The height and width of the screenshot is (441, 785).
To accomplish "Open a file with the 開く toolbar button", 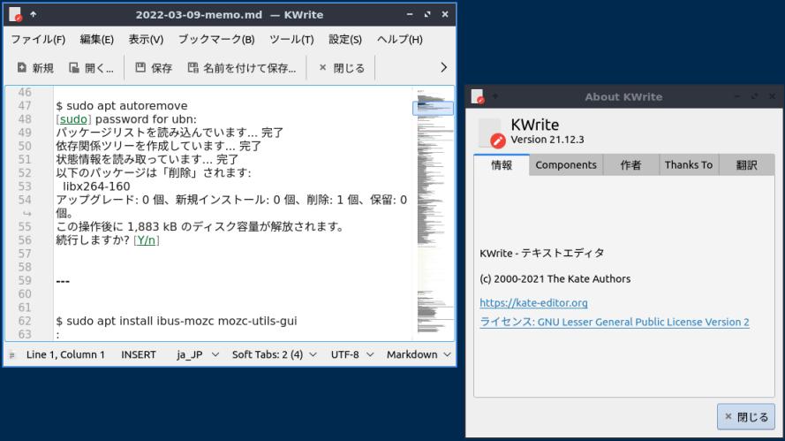I will pyautogui.click(x=91, y=68).
